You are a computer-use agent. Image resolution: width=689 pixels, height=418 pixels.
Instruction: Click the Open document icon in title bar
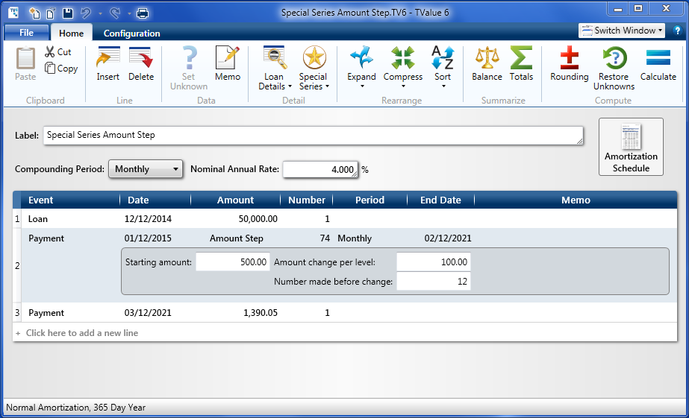(51, 13)
